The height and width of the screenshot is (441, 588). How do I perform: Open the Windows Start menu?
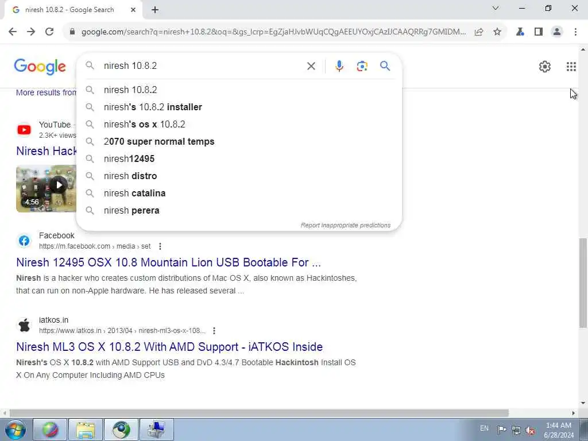(16, 430)
